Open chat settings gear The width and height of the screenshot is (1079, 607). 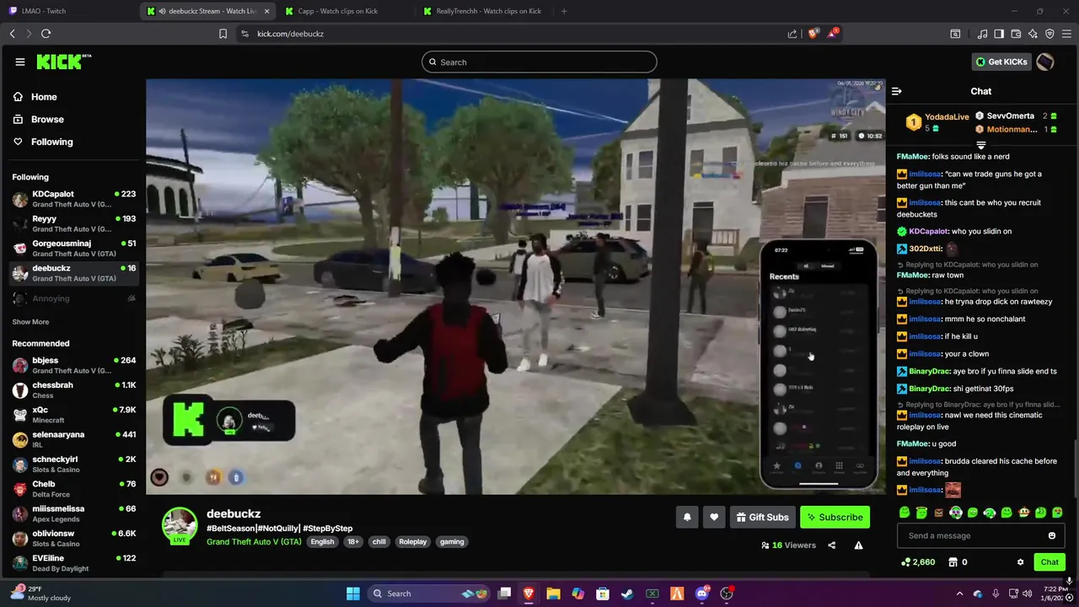click(x=1020, y=562)
